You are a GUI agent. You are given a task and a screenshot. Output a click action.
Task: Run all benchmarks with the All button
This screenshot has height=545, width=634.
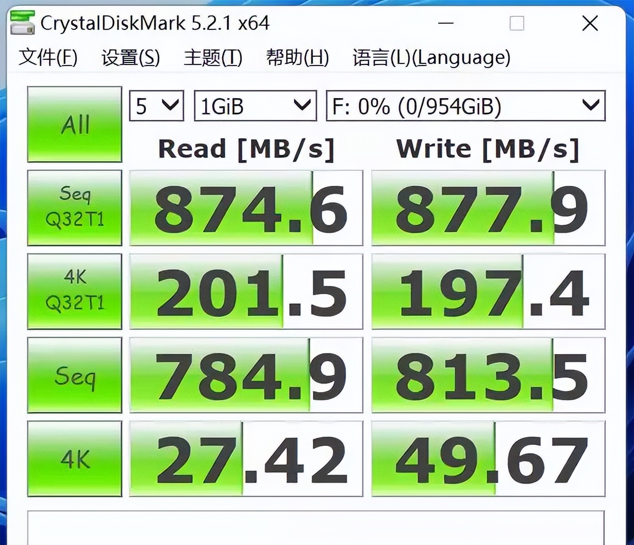coord(75,124)
